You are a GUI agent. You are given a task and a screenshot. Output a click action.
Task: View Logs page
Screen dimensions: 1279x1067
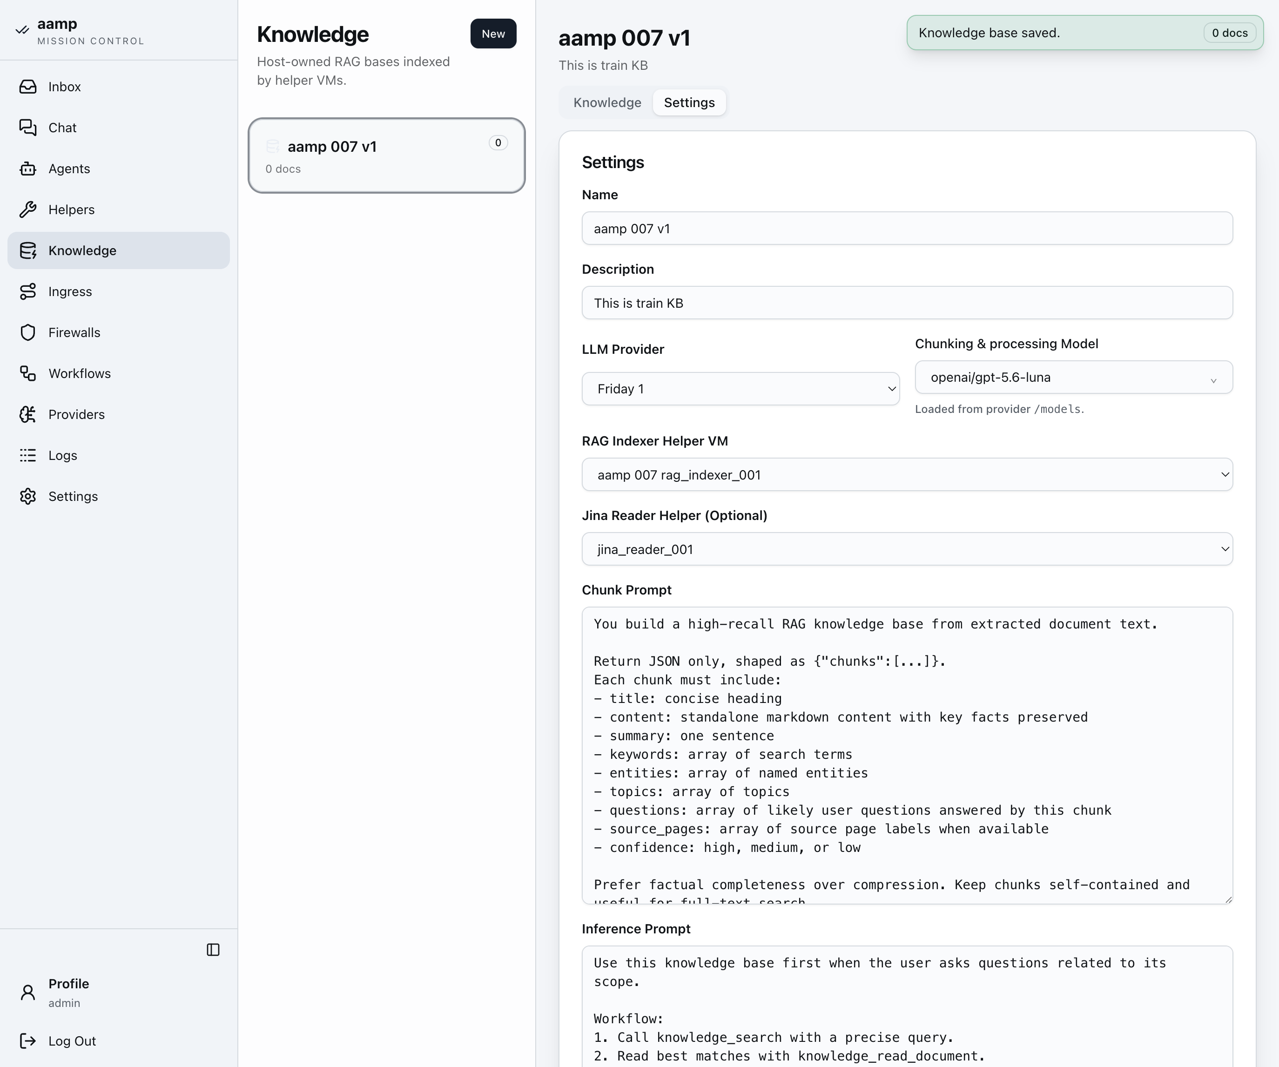[118, 455]
